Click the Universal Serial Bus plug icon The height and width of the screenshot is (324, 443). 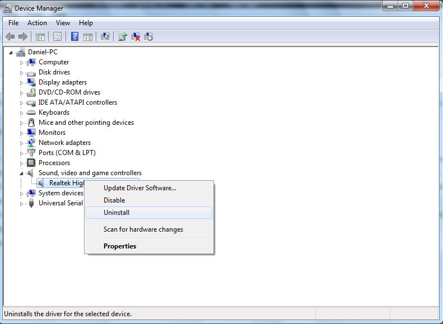(x=31, y=203)
